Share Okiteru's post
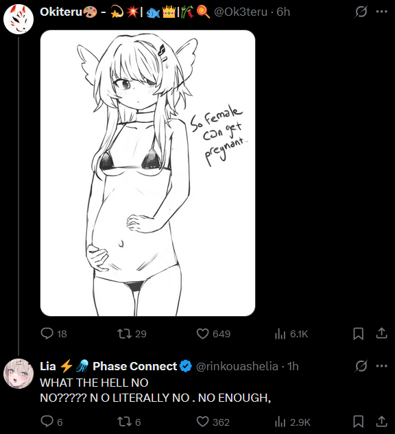The image size is (395, 434). click(x=381, y=333)
